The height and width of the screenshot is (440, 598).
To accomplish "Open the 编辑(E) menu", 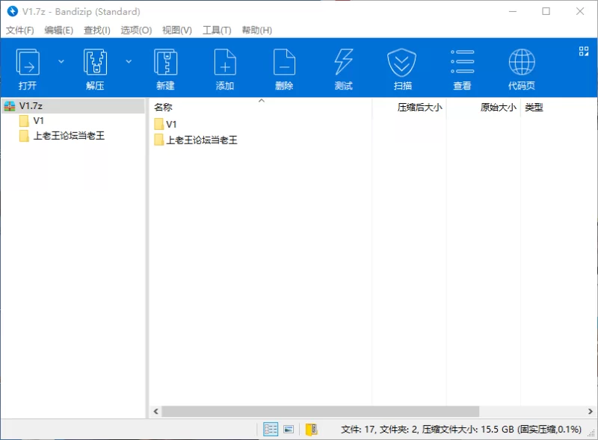I will click(59, 30).
